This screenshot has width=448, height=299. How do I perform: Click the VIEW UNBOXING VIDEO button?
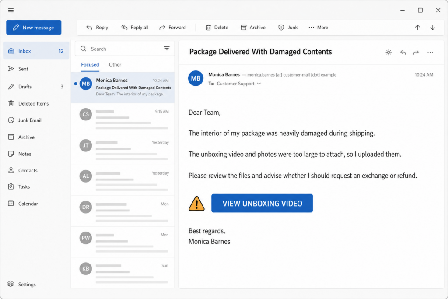pos(262,203)
